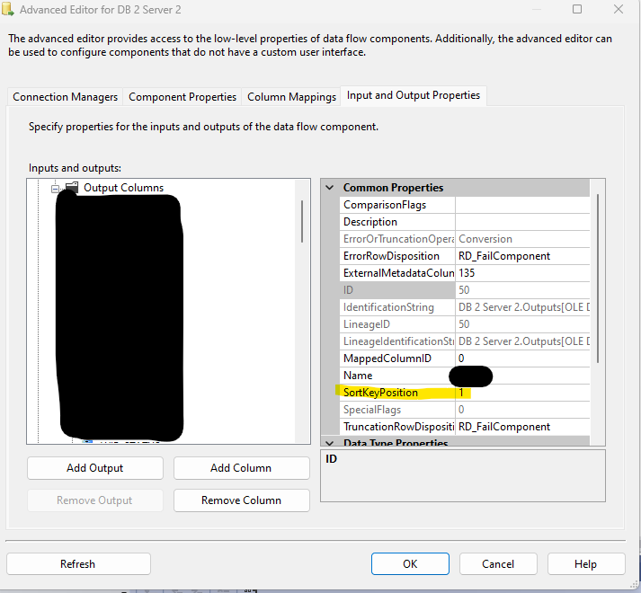Select the Input and Output Properties tab
Viewport: 641px width, 593px height.
[x=414, y=95]
